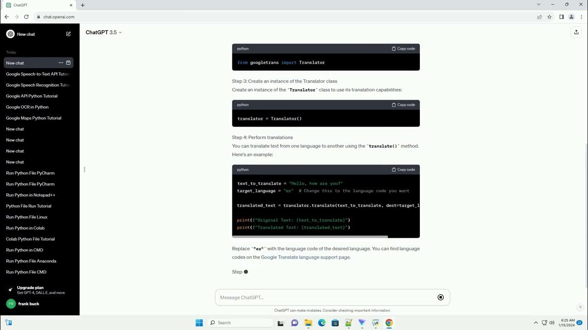588x330 pixels.
Task: Open Google OCR in Python chat
Action: (x=39, y=107)
